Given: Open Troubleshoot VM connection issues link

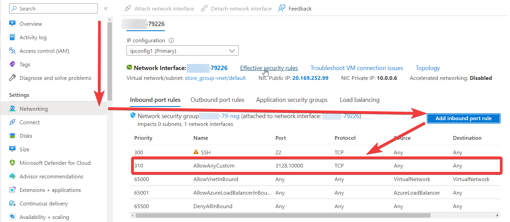Looking at the screenshot, I should point(356,68).
